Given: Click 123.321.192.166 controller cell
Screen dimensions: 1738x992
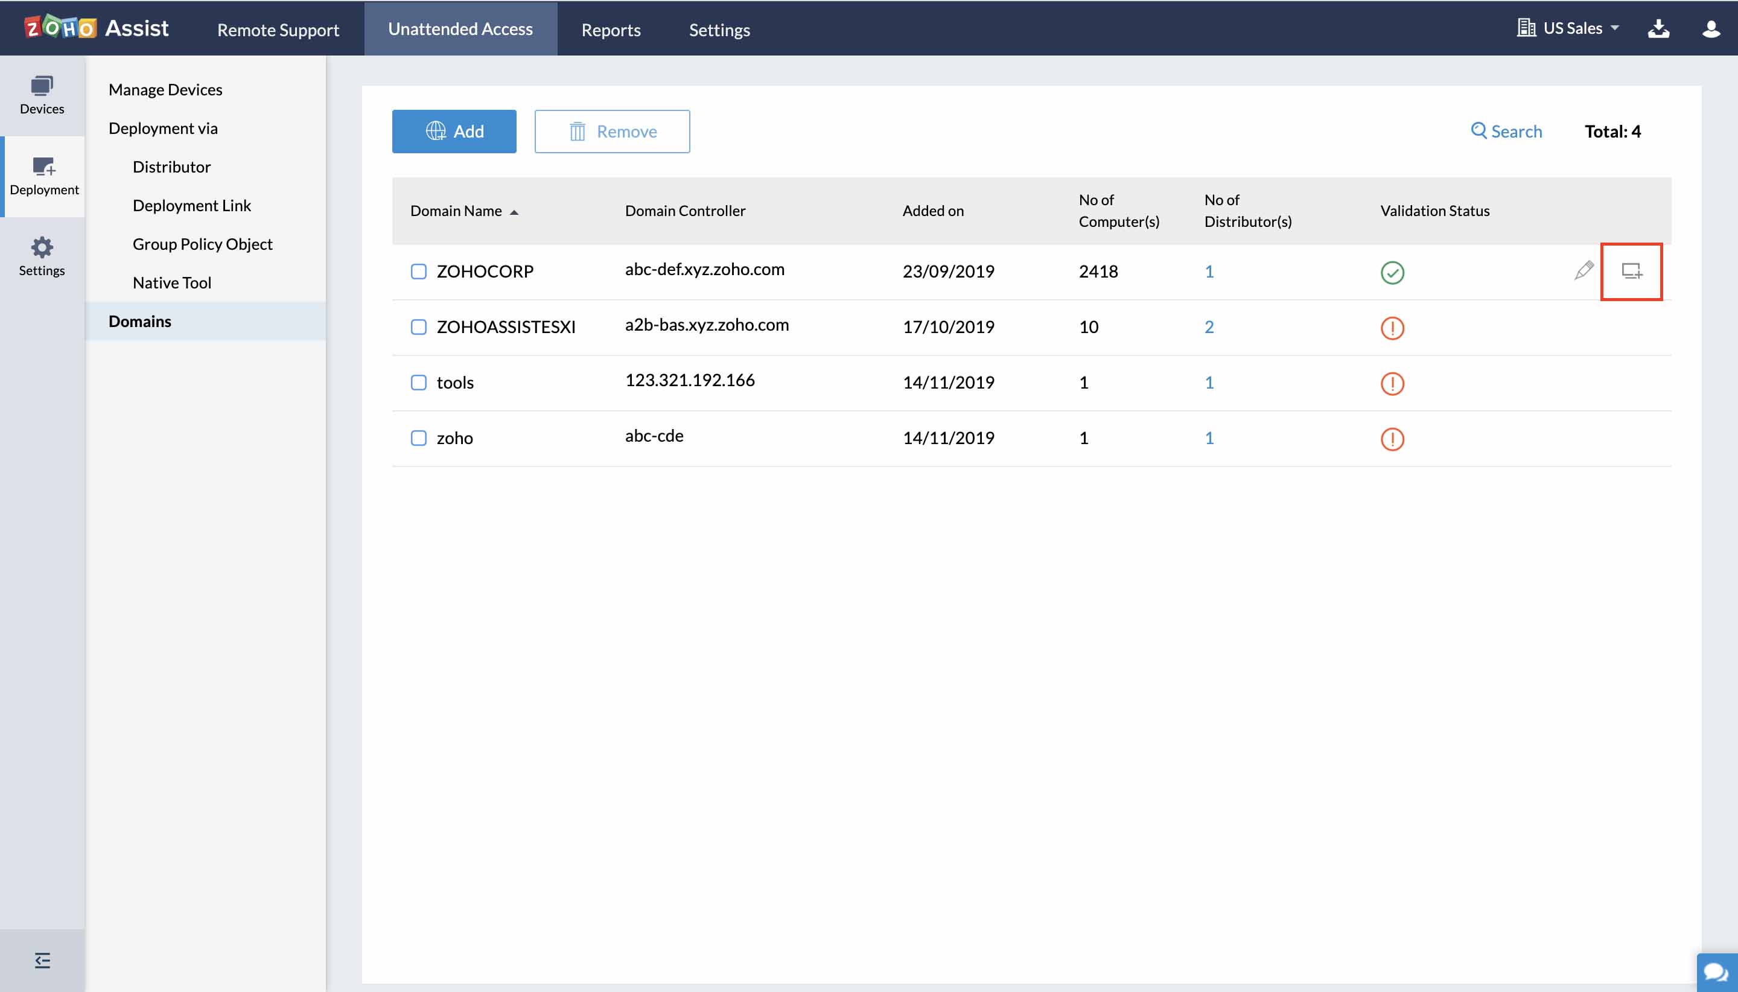Looking at the screenshot, I should (690, 380).
